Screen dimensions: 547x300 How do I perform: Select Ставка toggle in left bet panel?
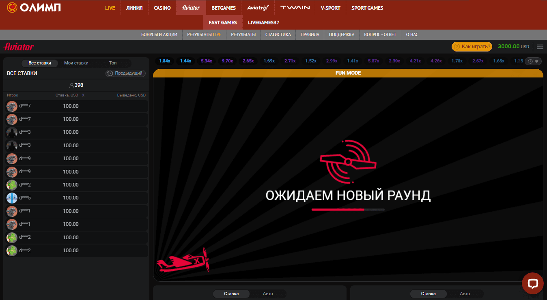point(231,294)
